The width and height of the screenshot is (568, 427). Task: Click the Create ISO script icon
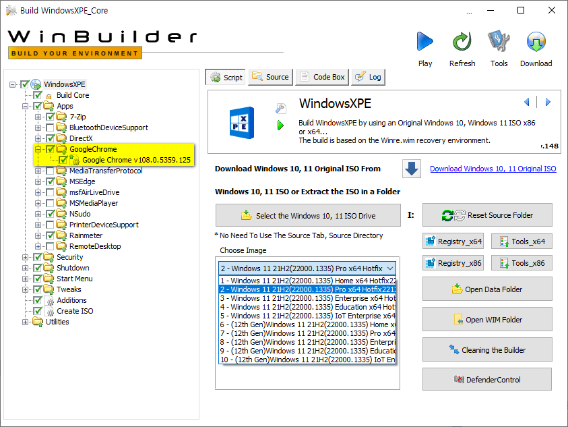(49, 311)
